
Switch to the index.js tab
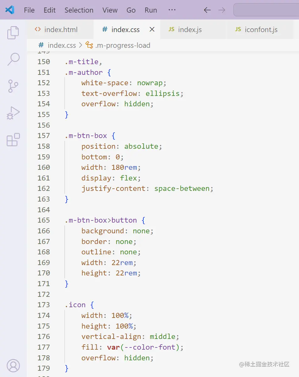point(193,29)
